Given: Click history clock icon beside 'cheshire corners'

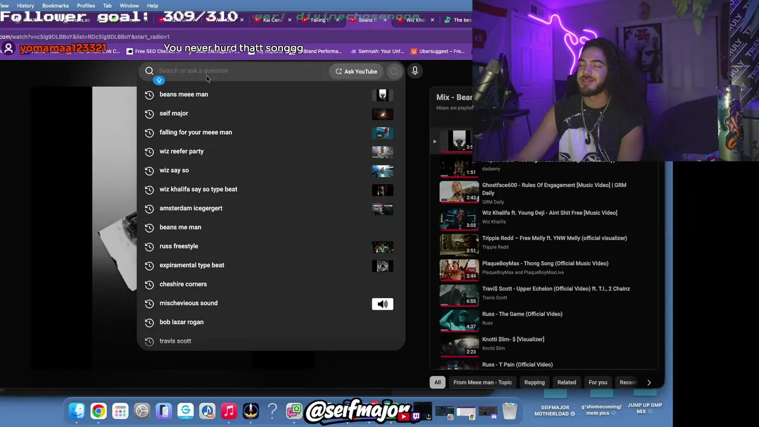Looking at the screenshot, I should (x=149, y=285).
